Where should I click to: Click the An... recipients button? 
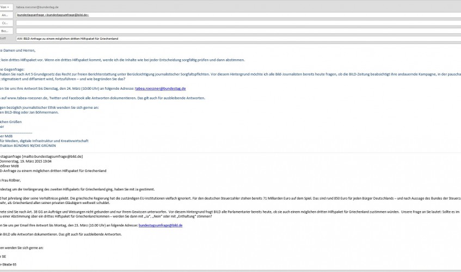click(5, 15)
